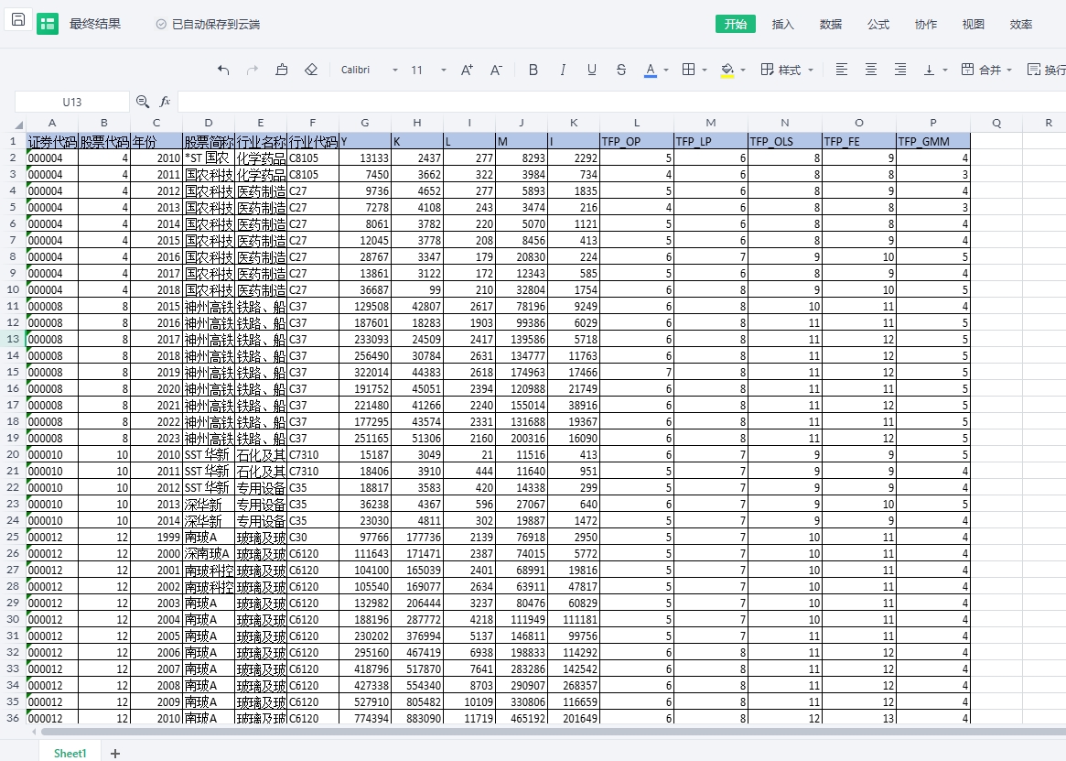
Task: Open the 公式 menu tab
Action: point(878,25)
